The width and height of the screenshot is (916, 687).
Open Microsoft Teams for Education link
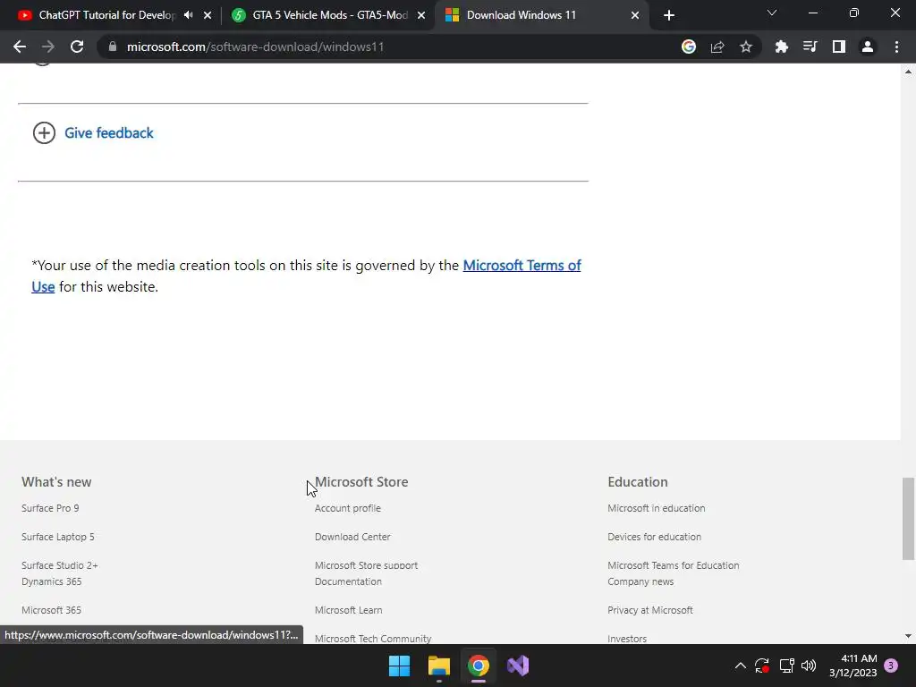673,565
